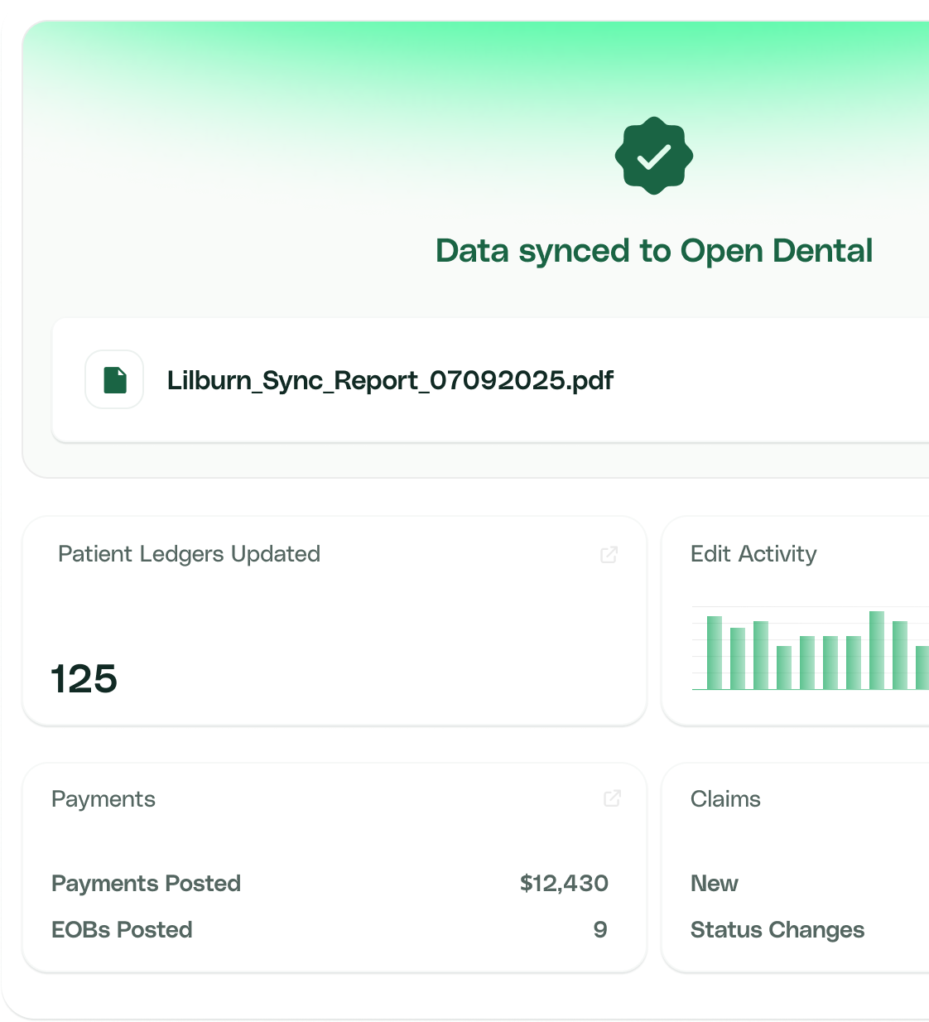Click the EOBs Posted row label

pos(122,930)
